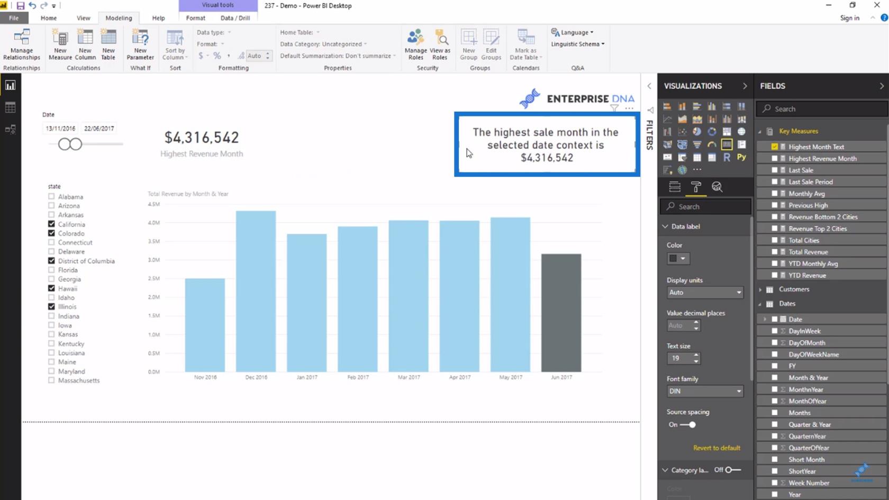
Task: Toggle Source spacing switch off
Action: coord(688,424)
